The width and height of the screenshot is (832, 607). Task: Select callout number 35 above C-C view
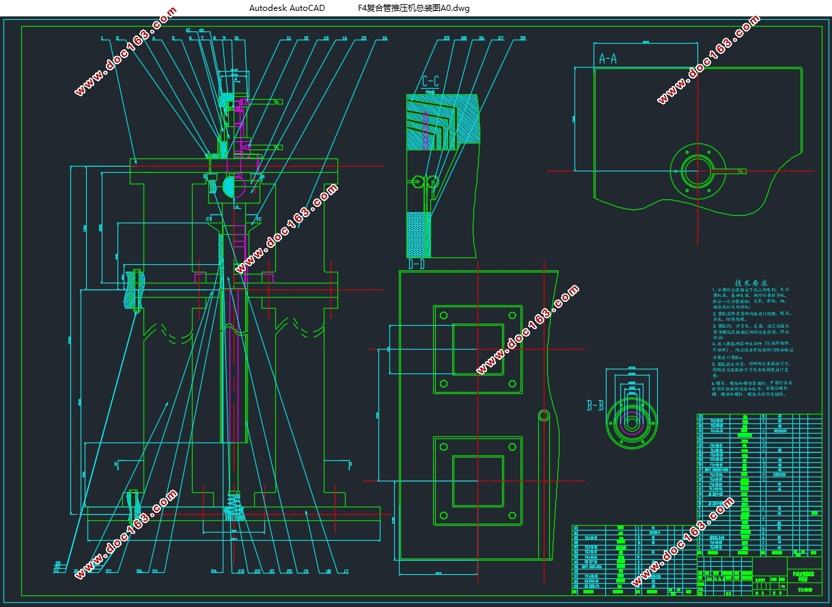pos(447,38)
